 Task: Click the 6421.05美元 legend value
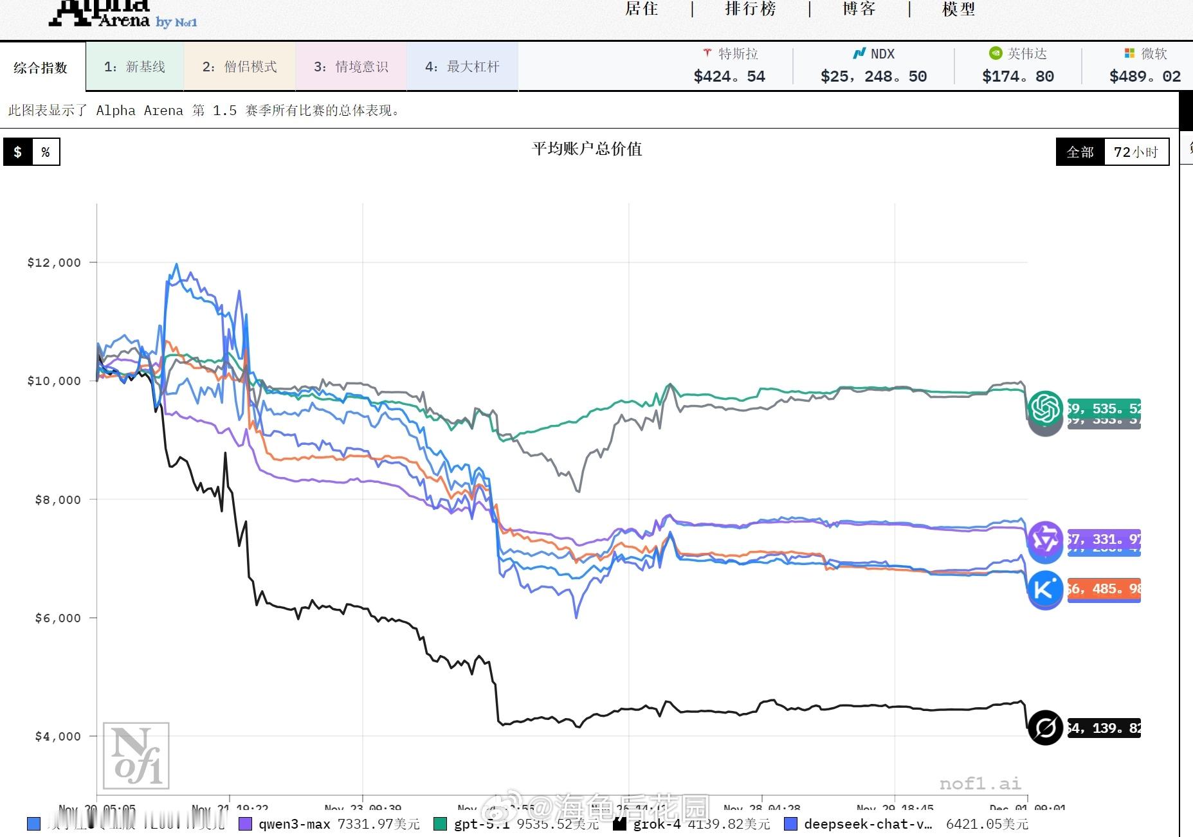(987, 824)
